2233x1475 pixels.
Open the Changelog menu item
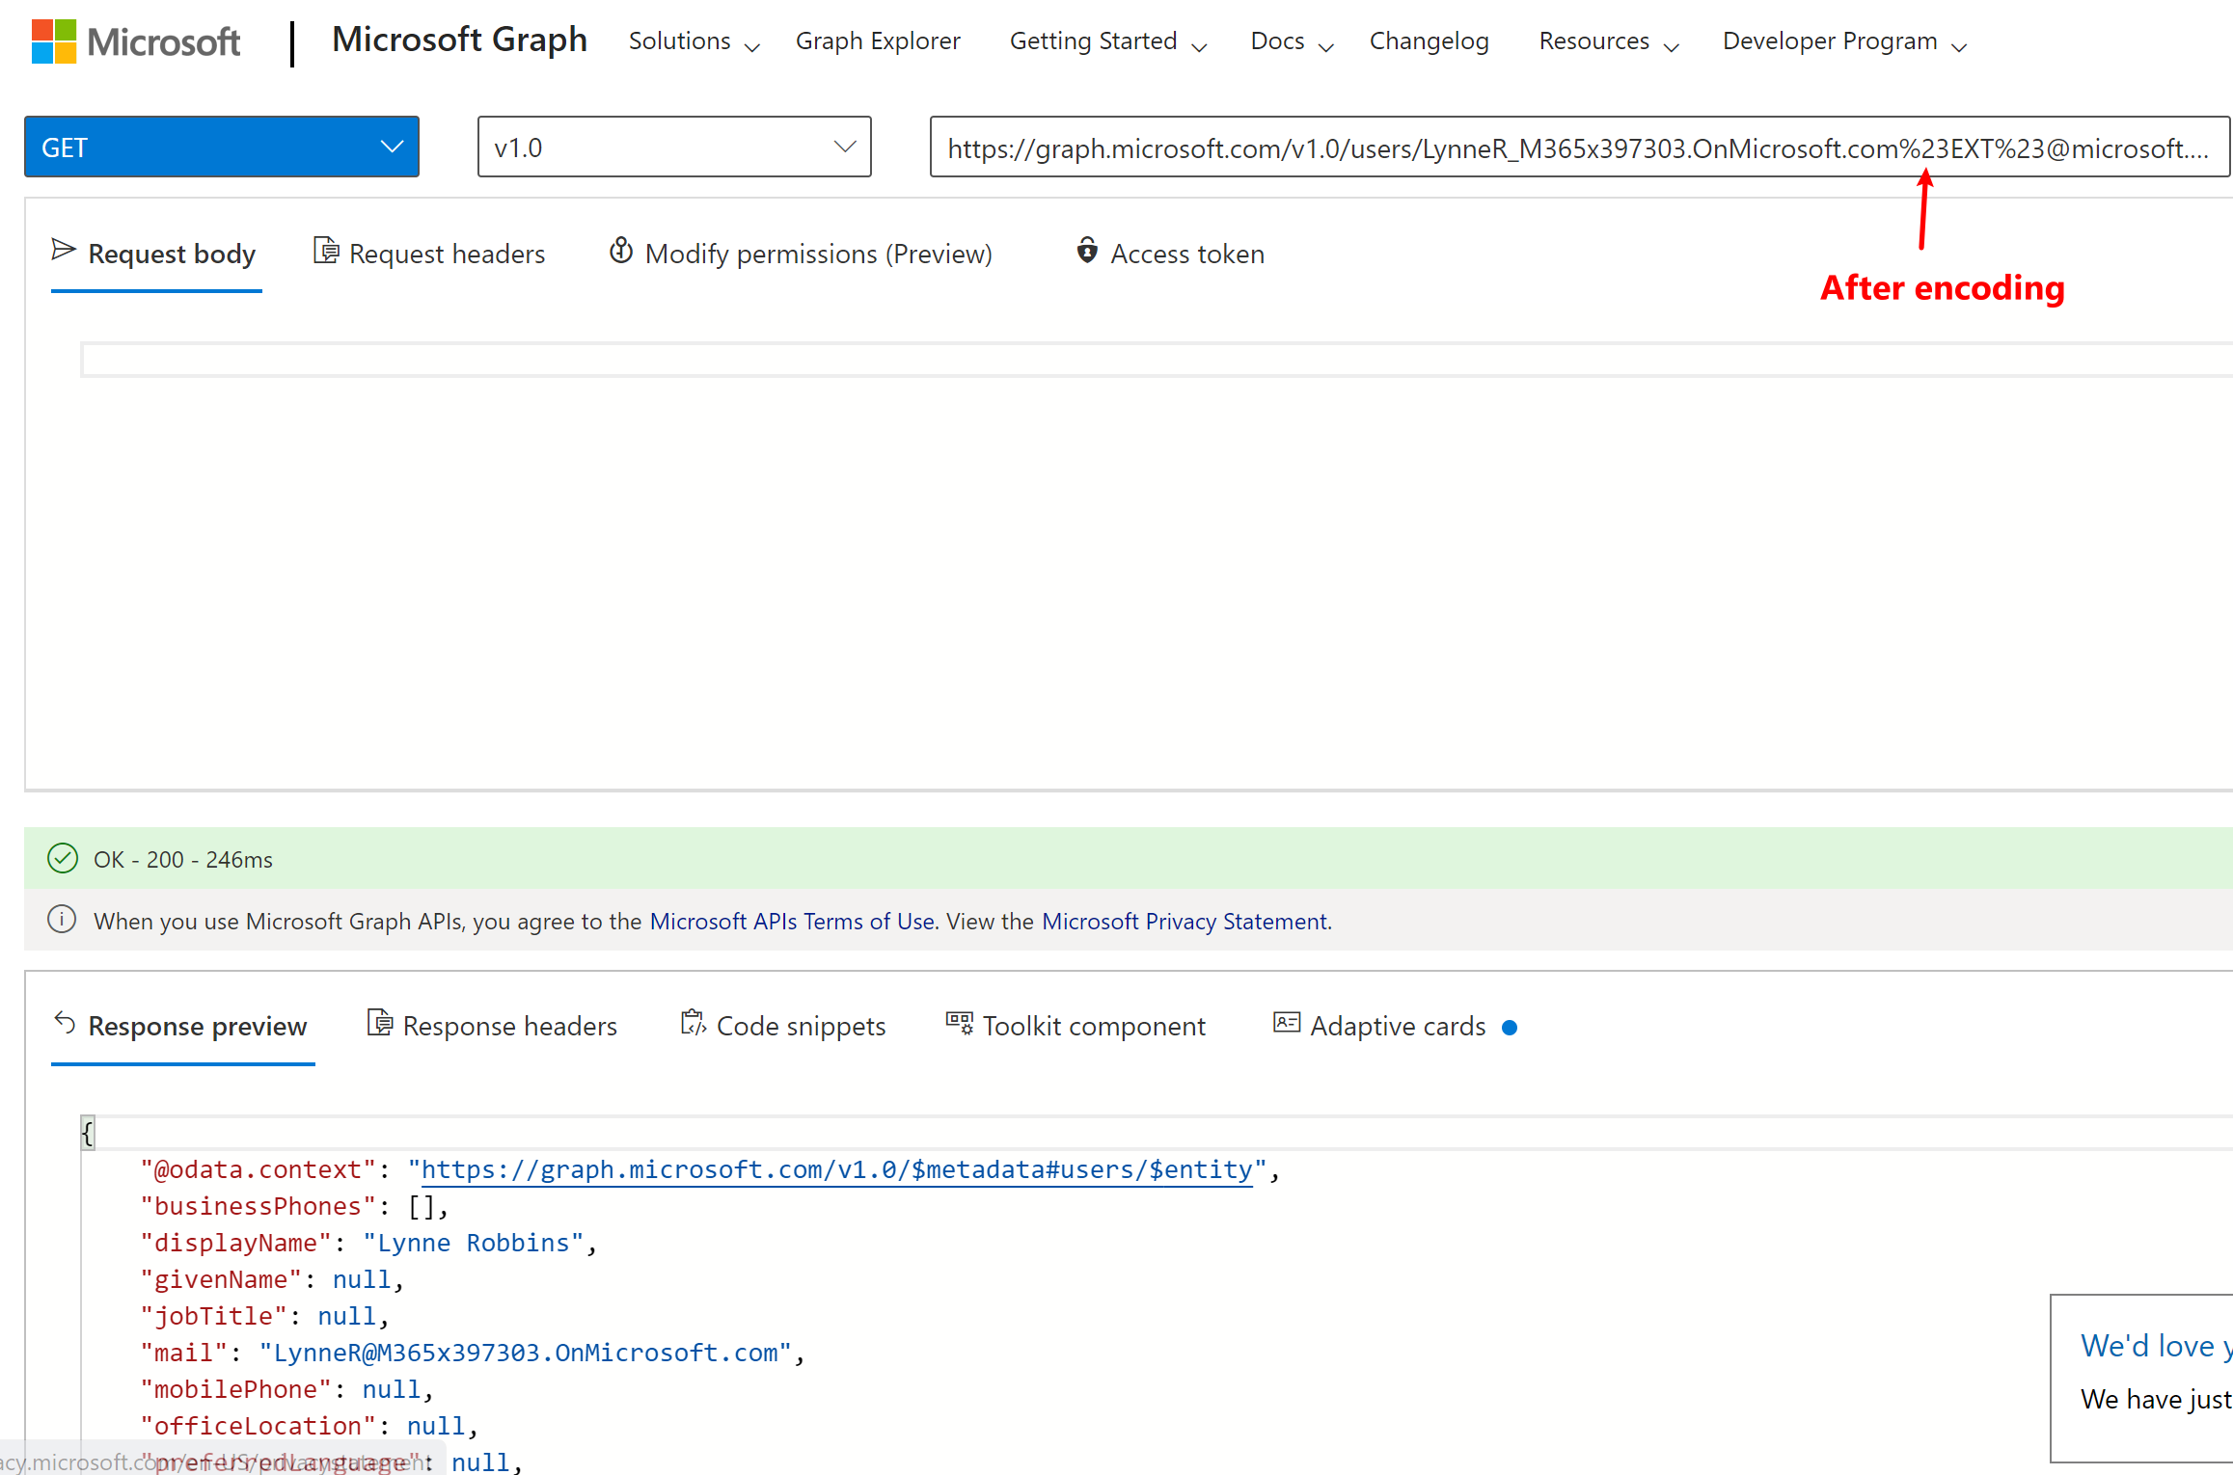point(1429,40)
